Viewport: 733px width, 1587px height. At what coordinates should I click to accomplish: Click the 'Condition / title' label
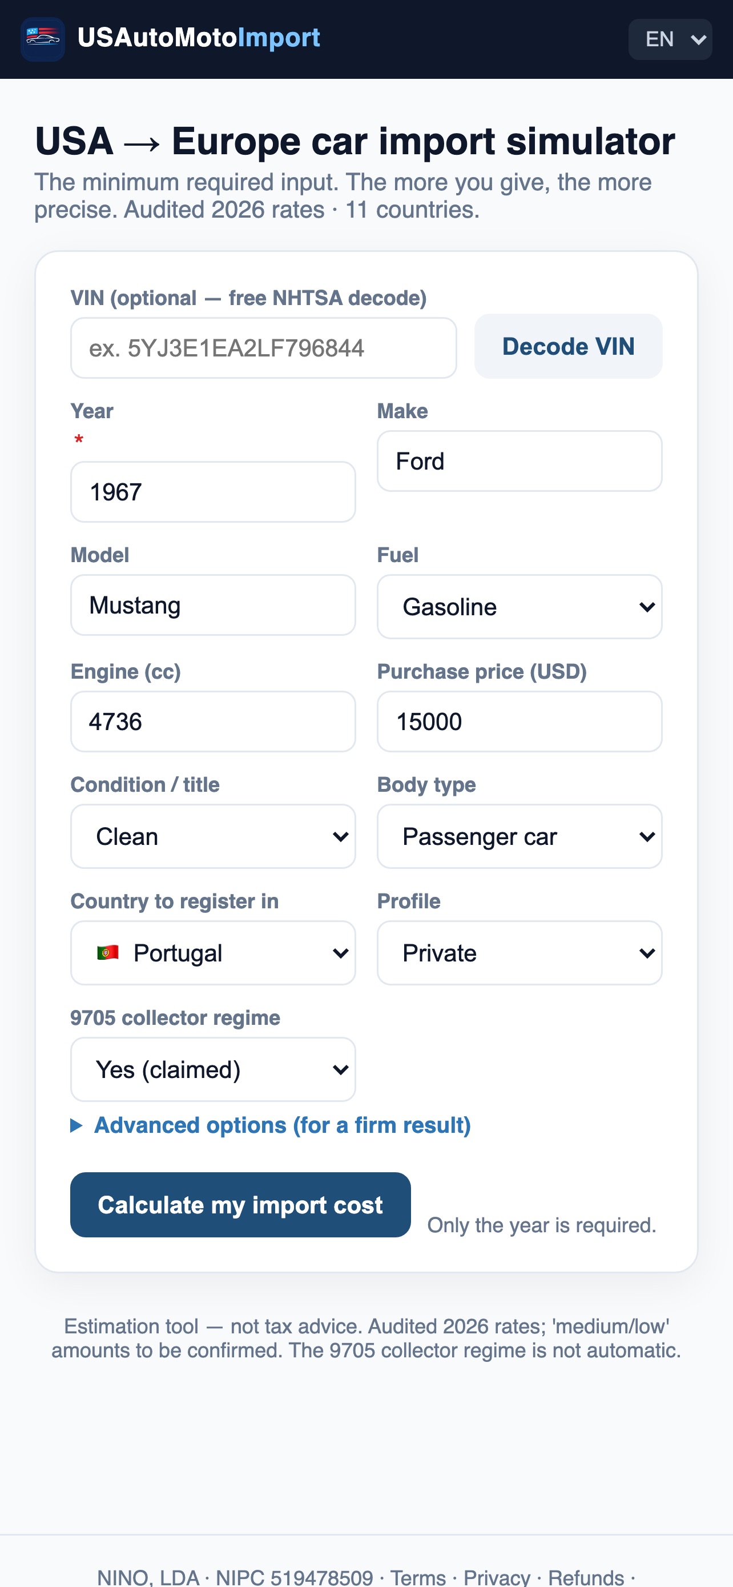tap(145, 785)
